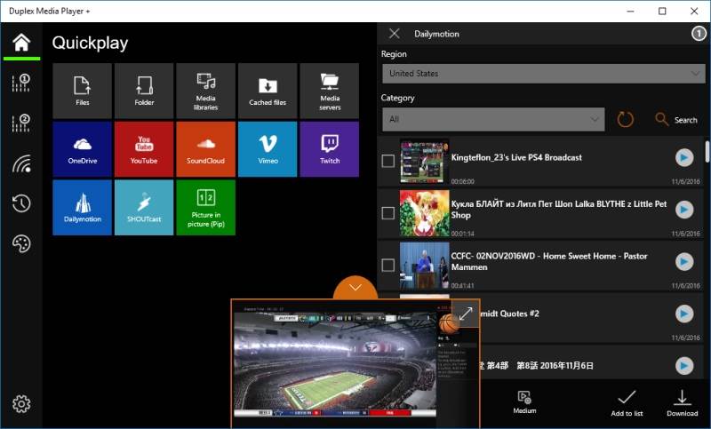The height and width of the screenshot is (429, 711).
Task: Play the Kingteflon_23's Live PS4 Broadcast video
Action: tap(683, 158)
